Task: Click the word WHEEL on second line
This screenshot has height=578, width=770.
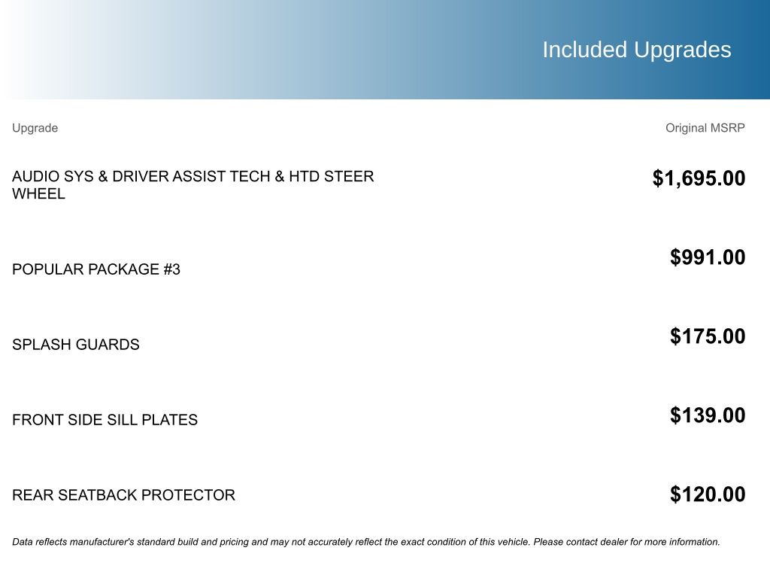Action: [38, 194]
